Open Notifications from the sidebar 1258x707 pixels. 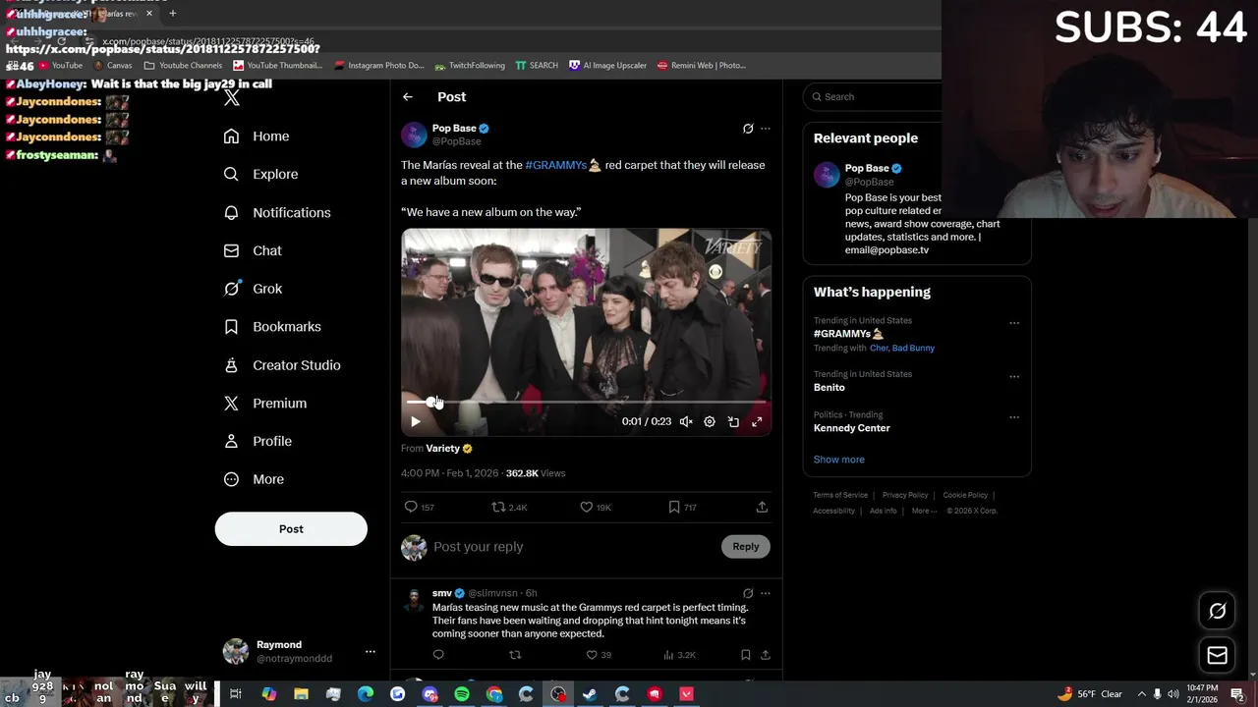click(x=276, y=212)
